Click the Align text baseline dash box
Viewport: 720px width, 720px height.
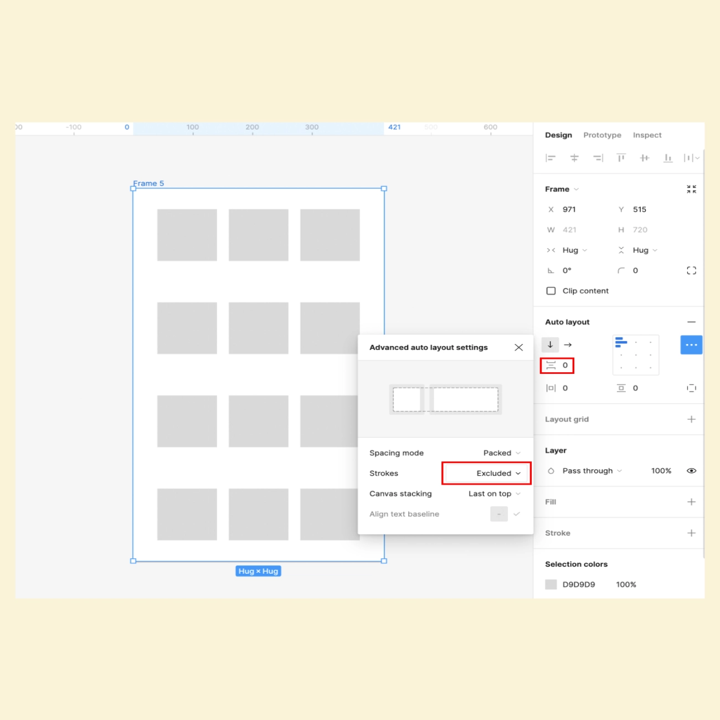499,515
